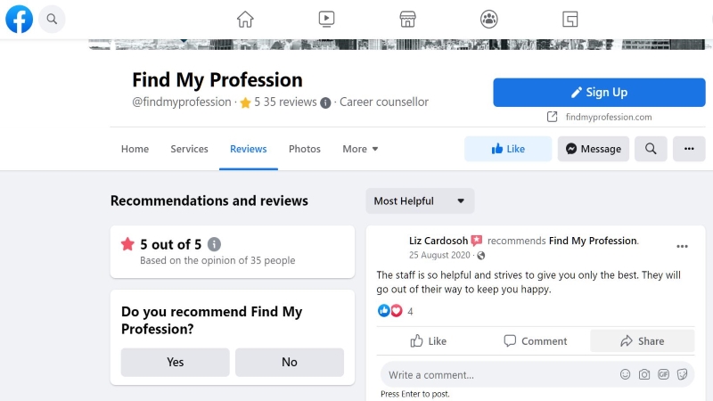The image size is (713, 401).
Task: Open the Marketplace storefront icon
Action: click(x=407, y=19)
